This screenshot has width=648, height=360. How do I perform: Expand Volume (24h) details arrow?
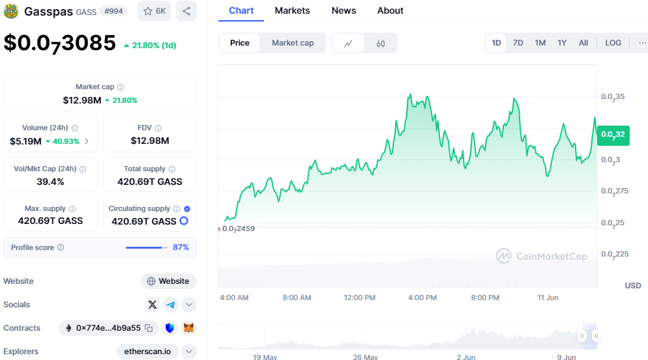pyautogui.click(x=87, y=141)
